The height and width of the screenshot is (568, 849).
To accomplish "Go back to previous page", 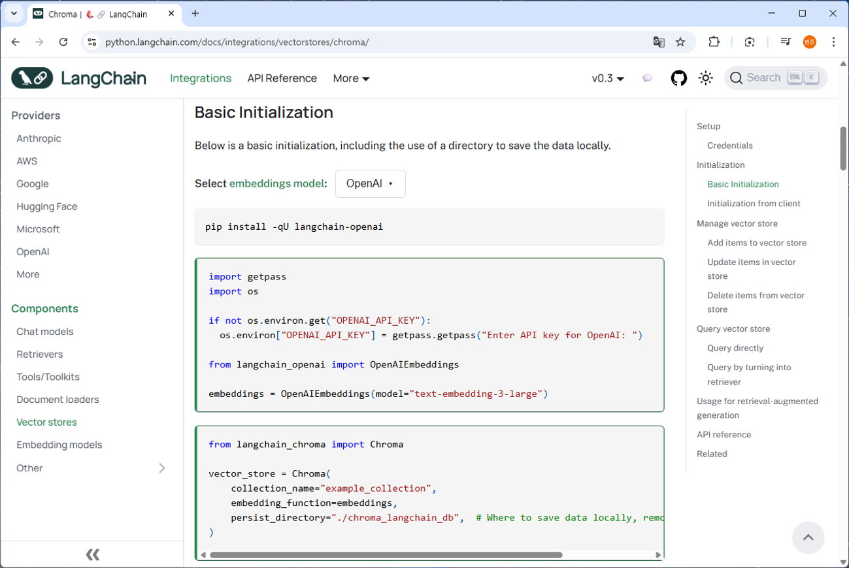I will point(16,42).
